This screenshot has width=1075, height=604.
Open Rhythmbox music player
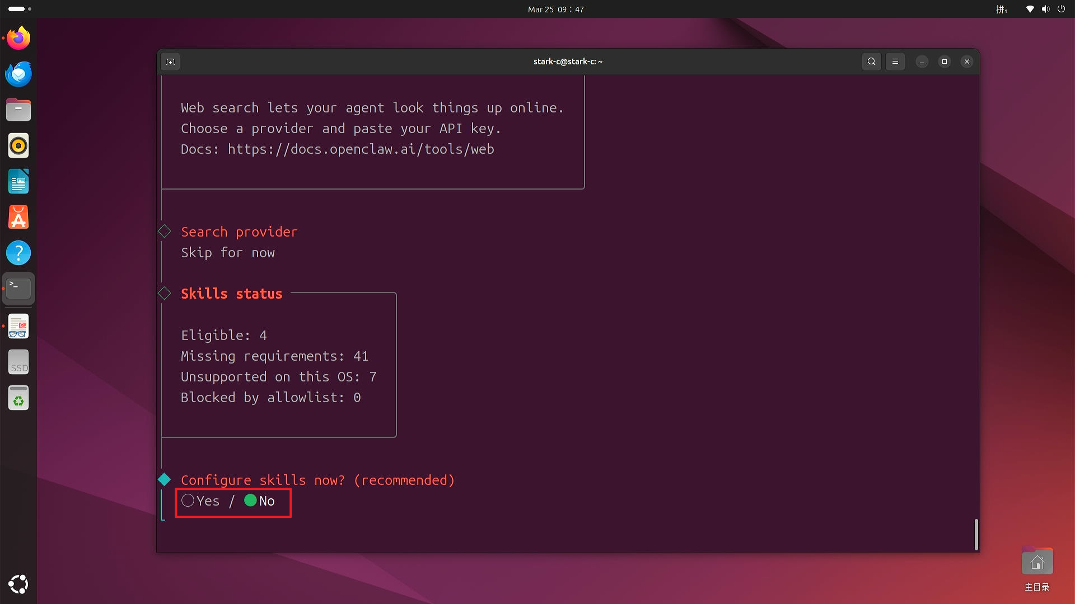pyautogui.click(x=18, y=145)
